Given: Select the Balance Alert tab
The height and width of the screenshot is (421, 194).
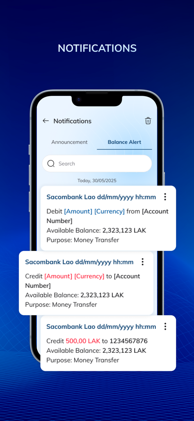Looking at the screenshot, I should (x=124, y=142).
